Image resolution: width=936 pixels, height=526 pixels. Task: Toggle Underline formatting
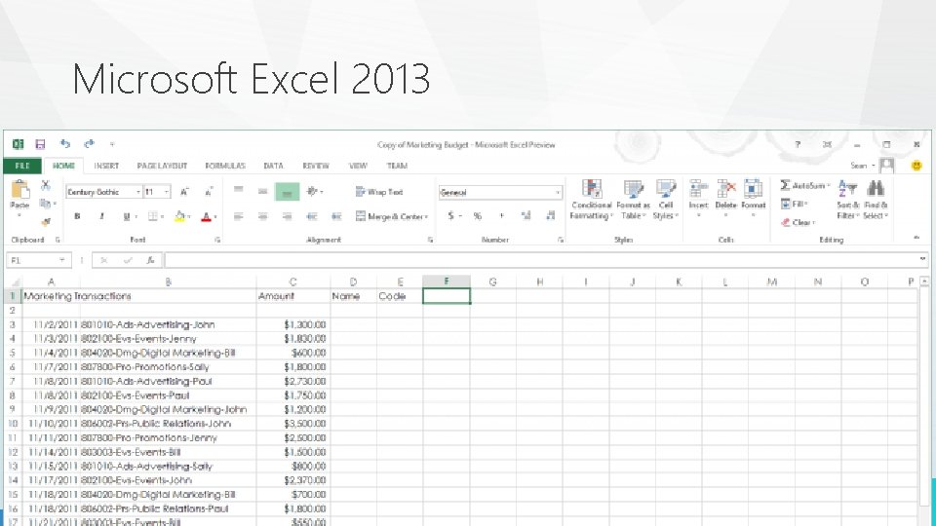[126, 216]
